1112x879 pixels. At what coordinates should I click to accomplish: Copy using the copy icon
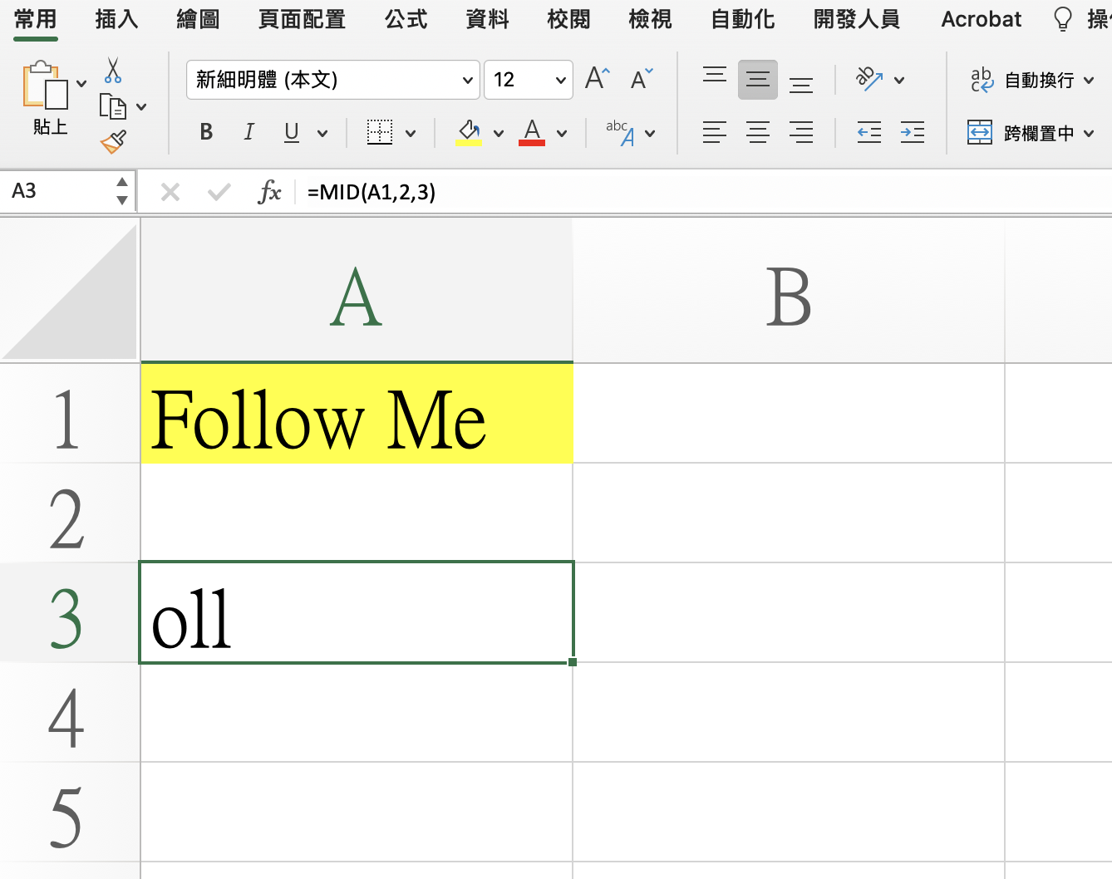pyautogui.click(x=112, y=106)
